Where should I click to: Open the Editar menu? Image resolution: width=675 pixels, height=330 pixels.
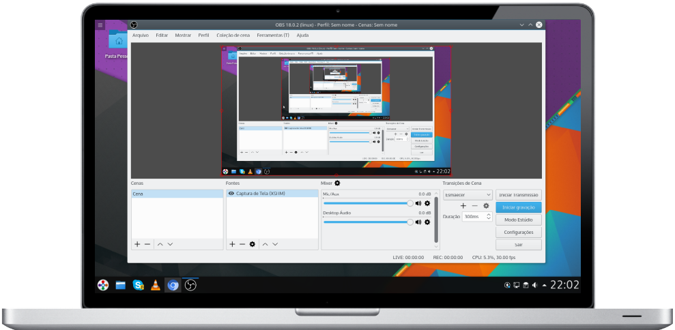click(162, 35)
